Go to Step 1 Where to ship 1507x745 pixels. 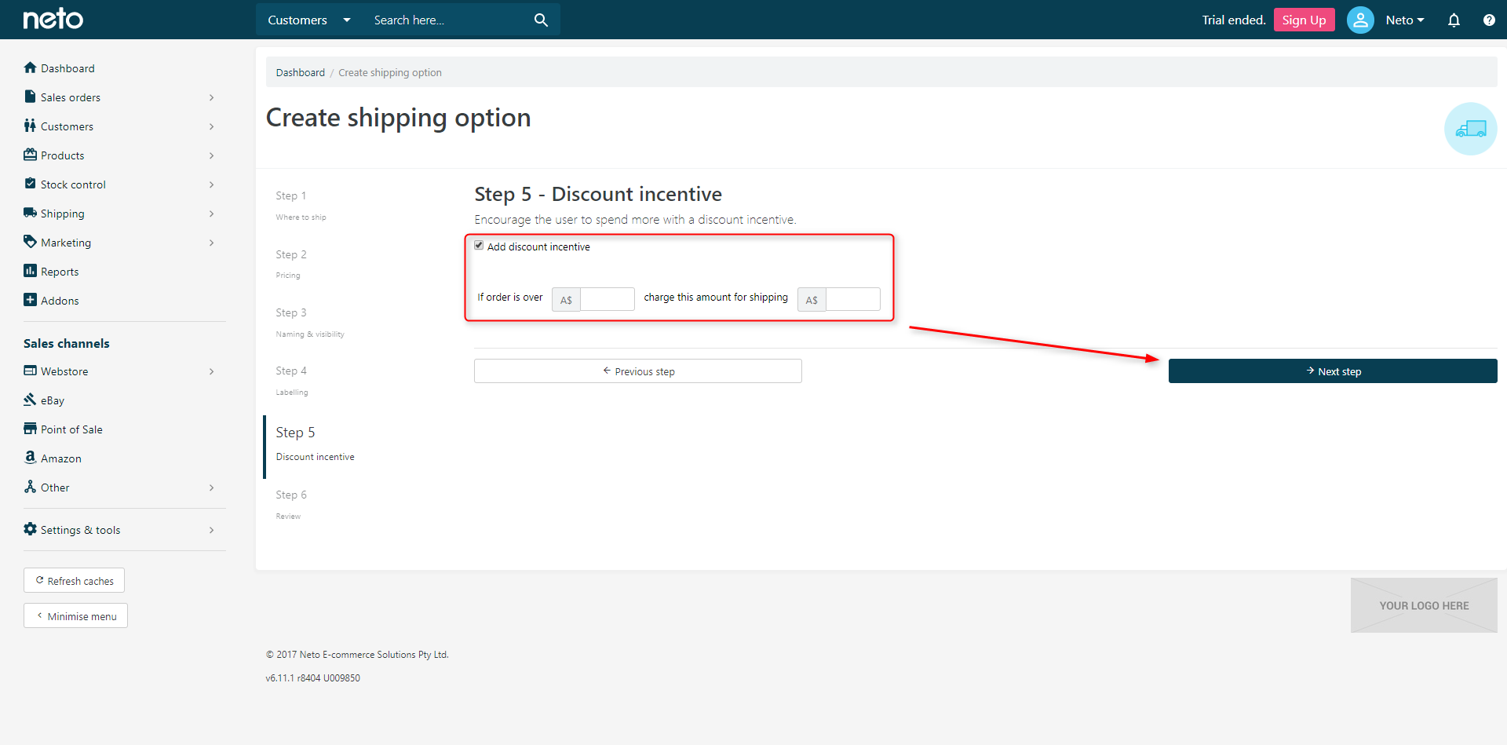(301, 205)
